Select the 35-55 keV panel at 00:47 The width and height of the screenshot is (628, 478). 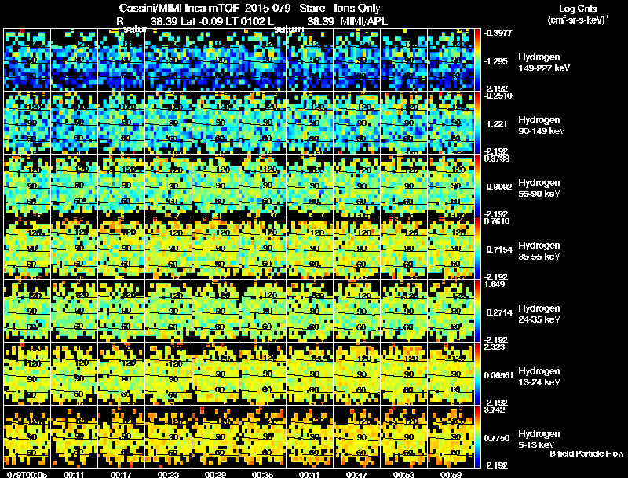(357, 249)
